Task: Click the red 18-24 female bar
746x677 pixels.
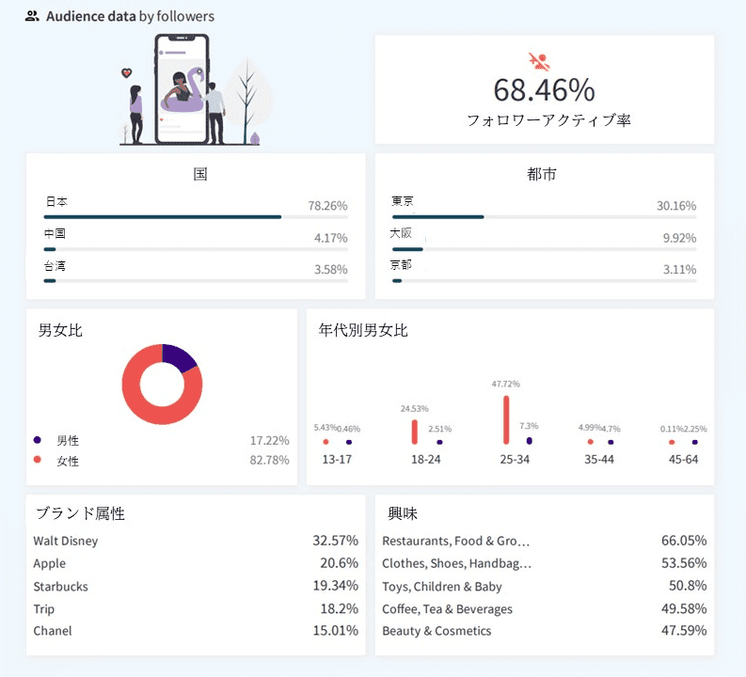Action: tap(415, 432)
